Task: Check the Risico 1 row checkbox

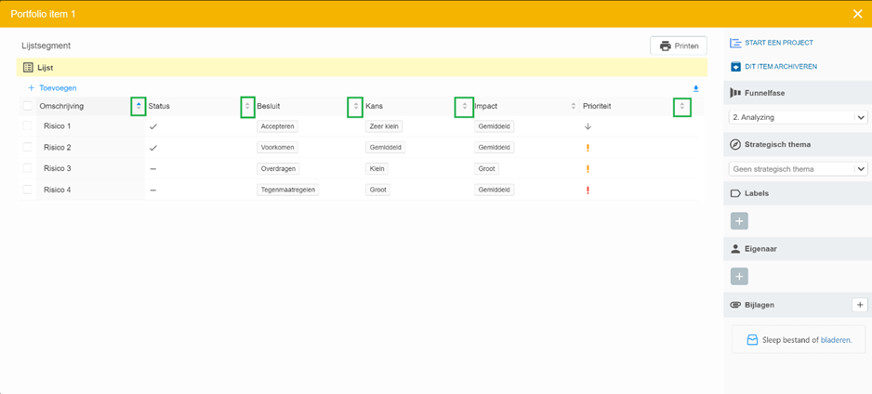Action: tap(27, 126)
